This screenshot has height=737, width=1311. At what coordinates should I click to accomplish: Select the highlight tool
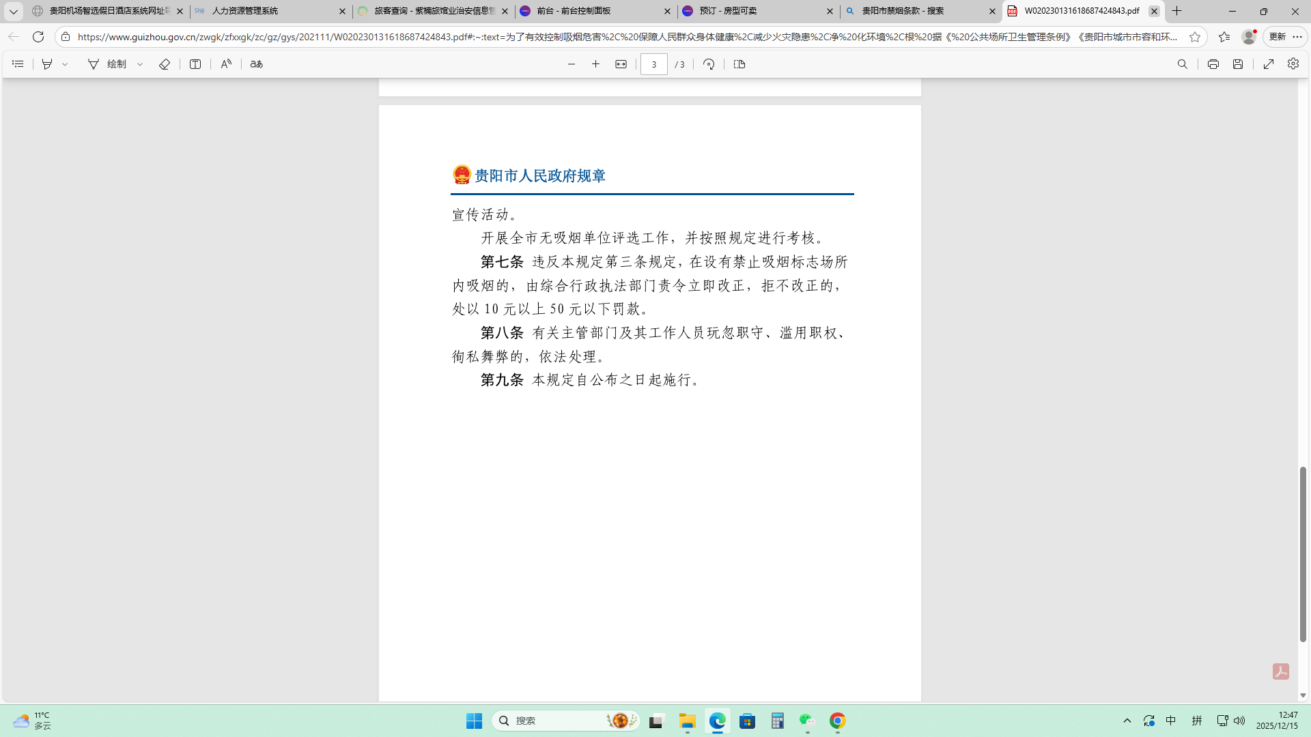47,64
